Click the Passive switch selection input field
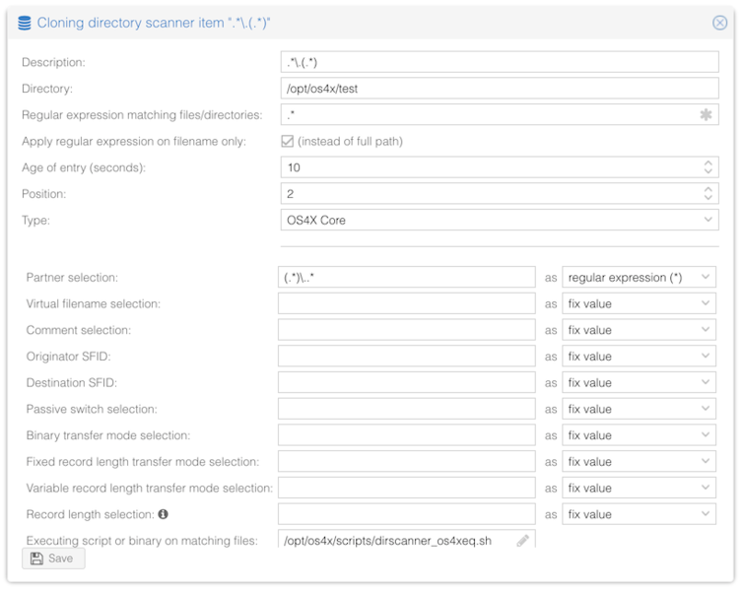 [406, 409]
